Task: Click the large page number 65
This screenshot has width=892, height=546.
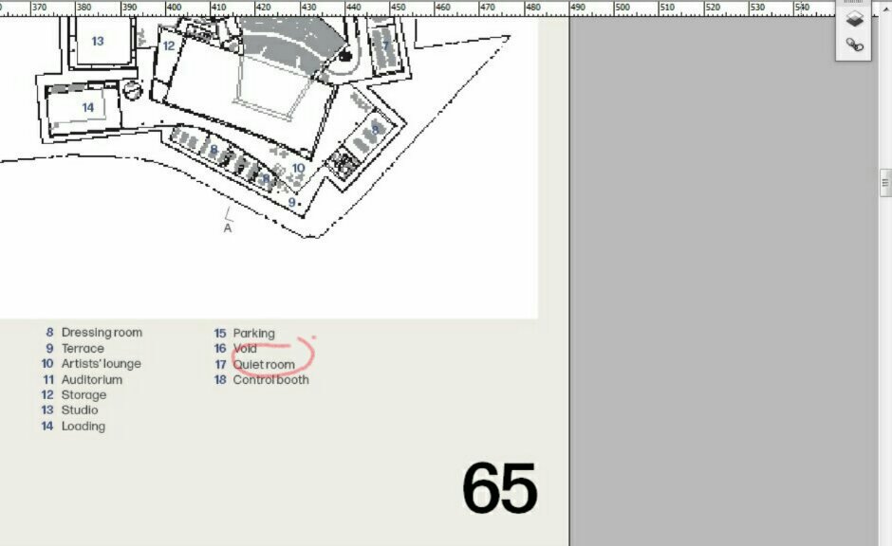Action: (x=499, y=488)
